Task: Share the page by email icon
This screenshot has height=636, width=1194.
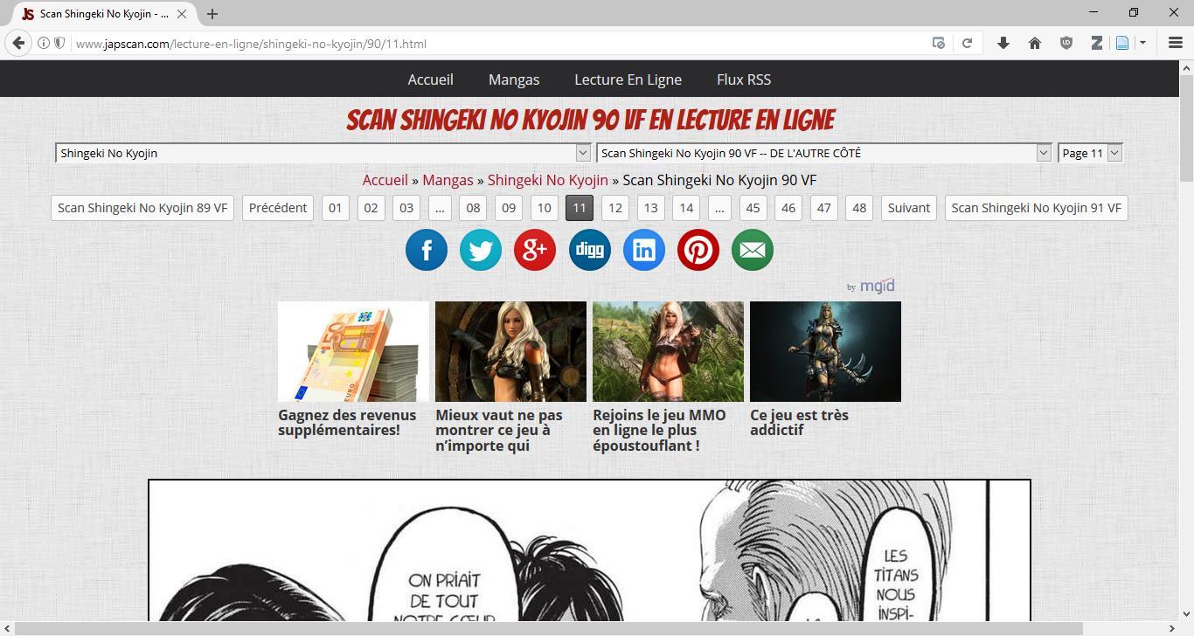Action: 753,250
